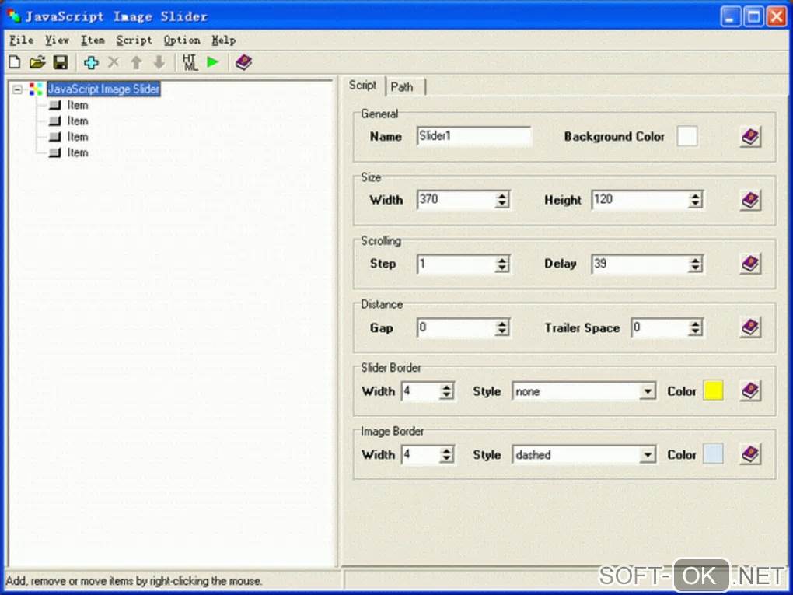Click the Step field showing 1
793x595 pixels.
pyautogui.click(x=456, y=264)
